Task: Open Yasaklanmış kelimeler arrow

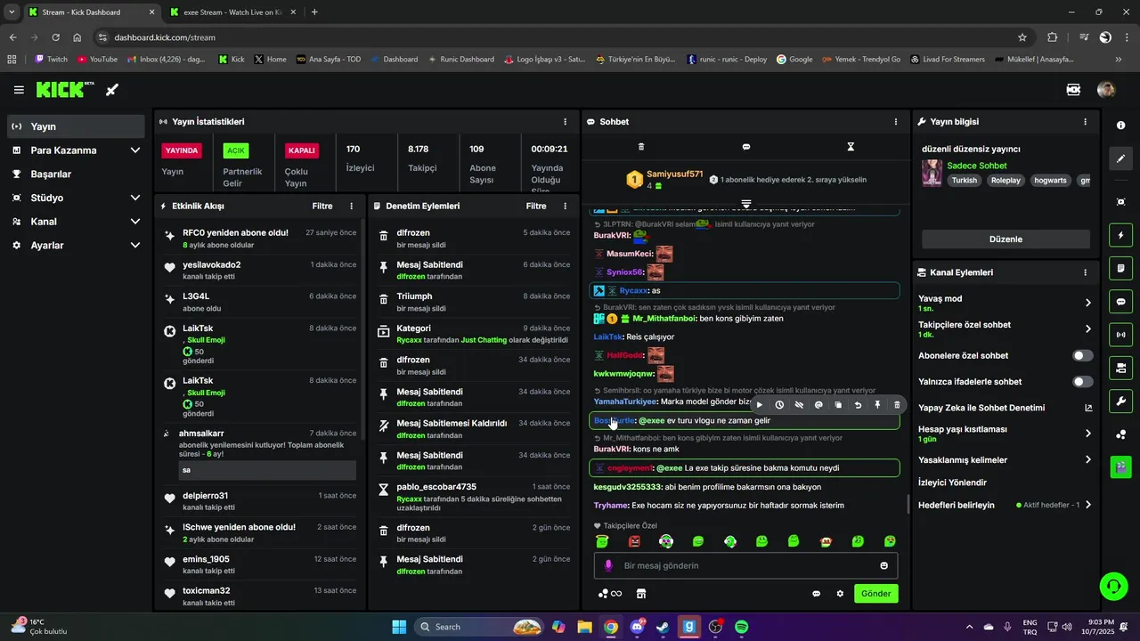Action: (x=1087, y=460)
